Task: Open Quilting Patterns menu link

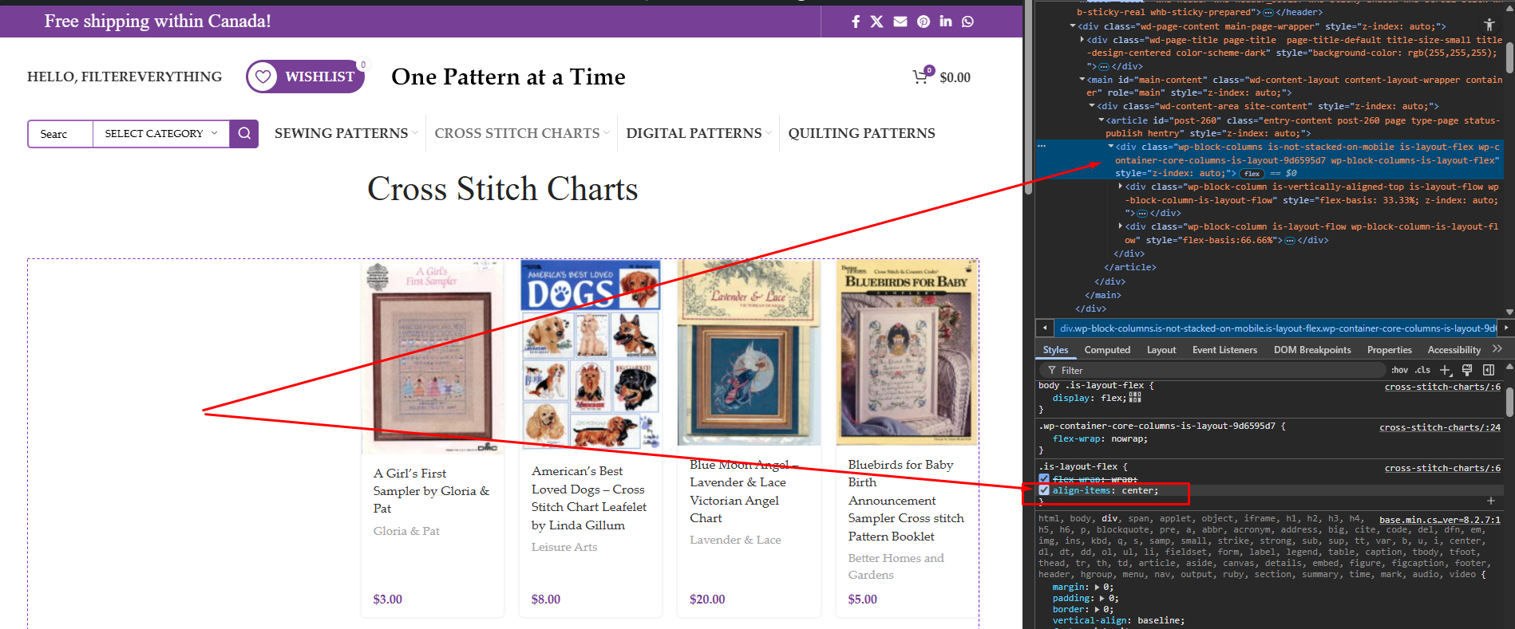Action: coord(861,133)
